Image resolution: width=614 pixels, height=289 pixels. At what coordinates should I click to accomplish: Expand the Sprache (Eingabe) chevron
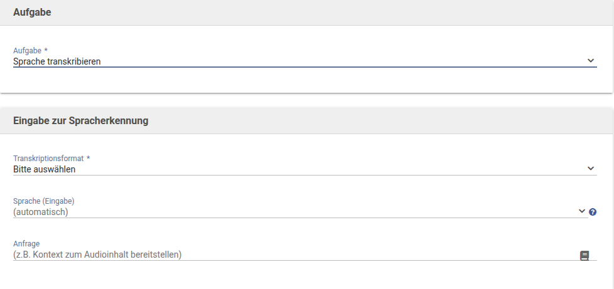coord(581,211)
